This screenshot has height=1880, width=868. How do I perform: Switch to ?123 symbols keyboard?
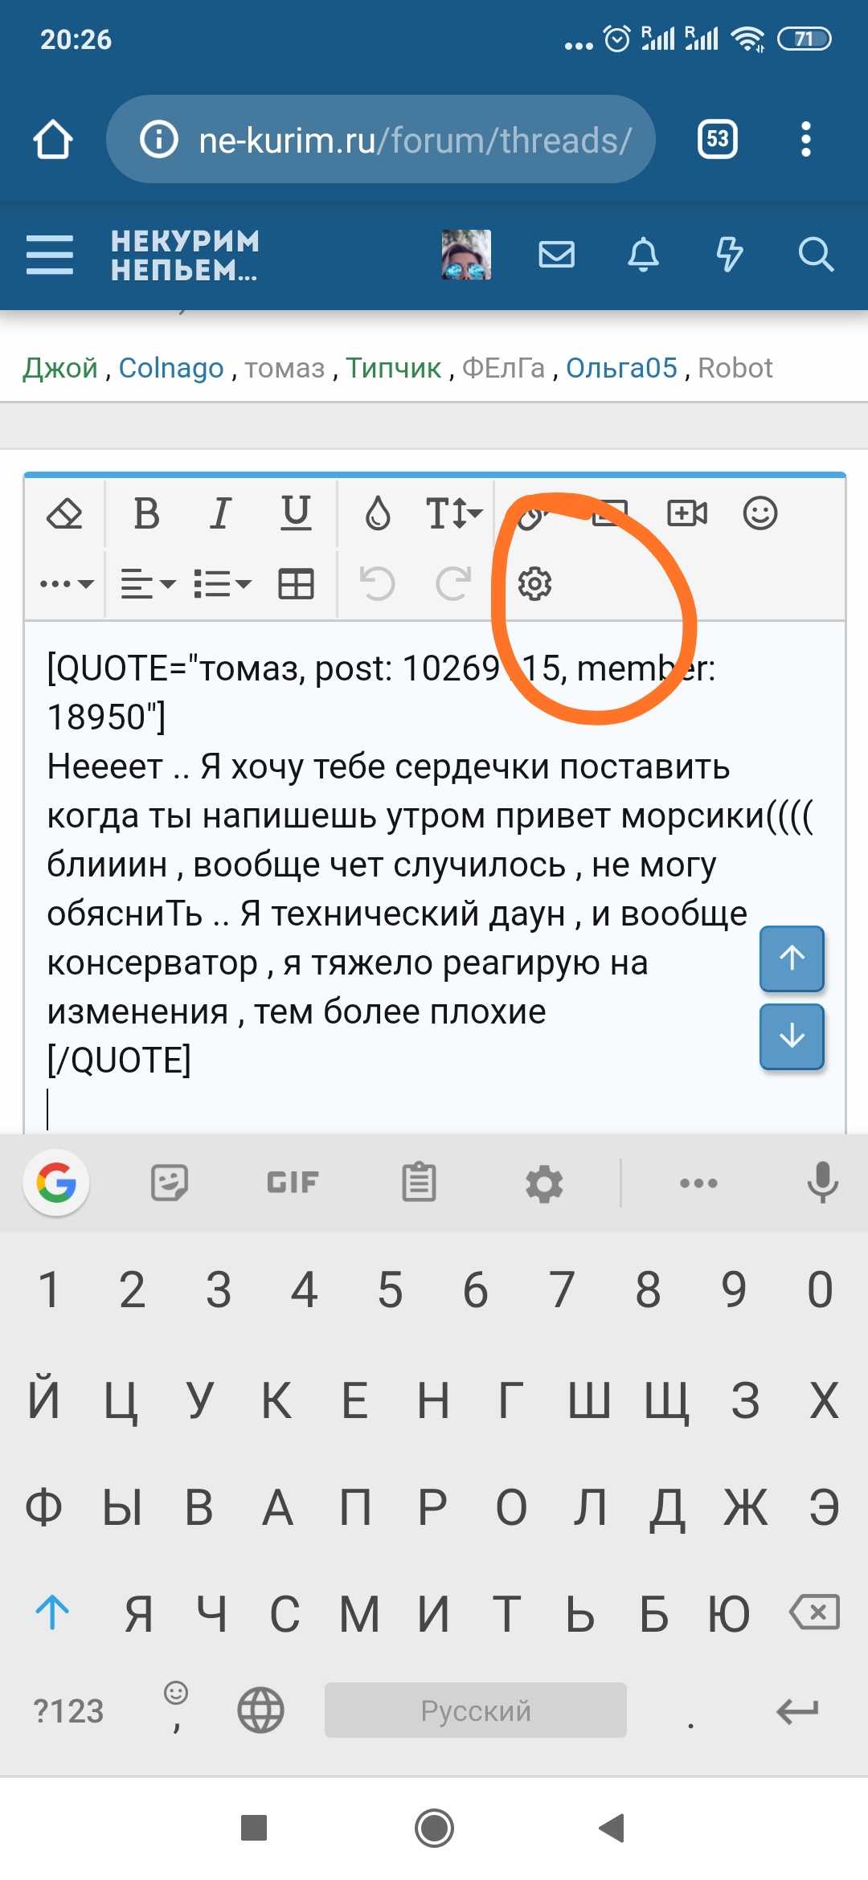point(69,1711)
